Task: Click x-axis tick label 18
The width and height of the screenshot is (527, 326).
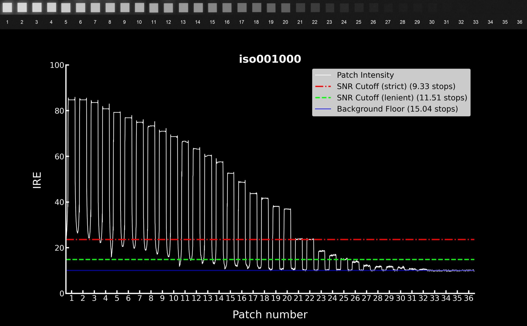Action: coord(264,298)
